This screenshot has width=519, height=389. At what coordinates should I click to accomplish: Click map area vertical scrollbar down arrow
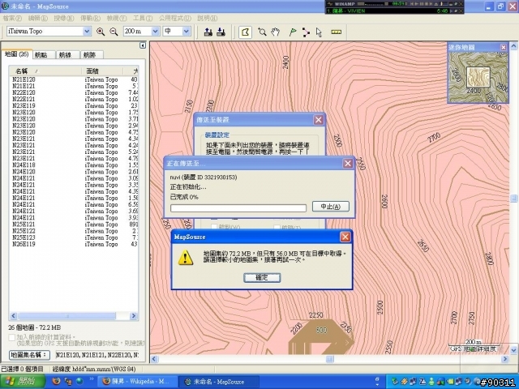(x=513, y=349)
